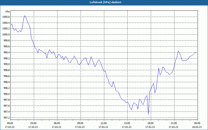Click the 999,6 y-axis label
The image size is (208, 130).
pos(7,47)
